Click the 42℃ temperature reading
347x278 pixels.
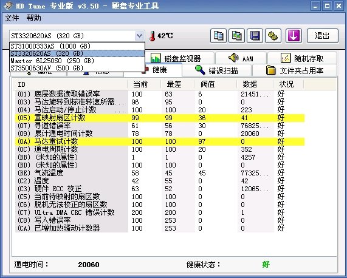pyautogui.click(x=165, y=36)
